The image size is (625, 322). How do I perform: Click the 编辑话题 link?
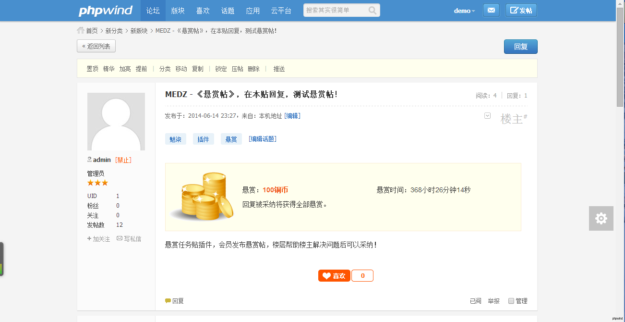pyautogui.click(x=263, y=139)
